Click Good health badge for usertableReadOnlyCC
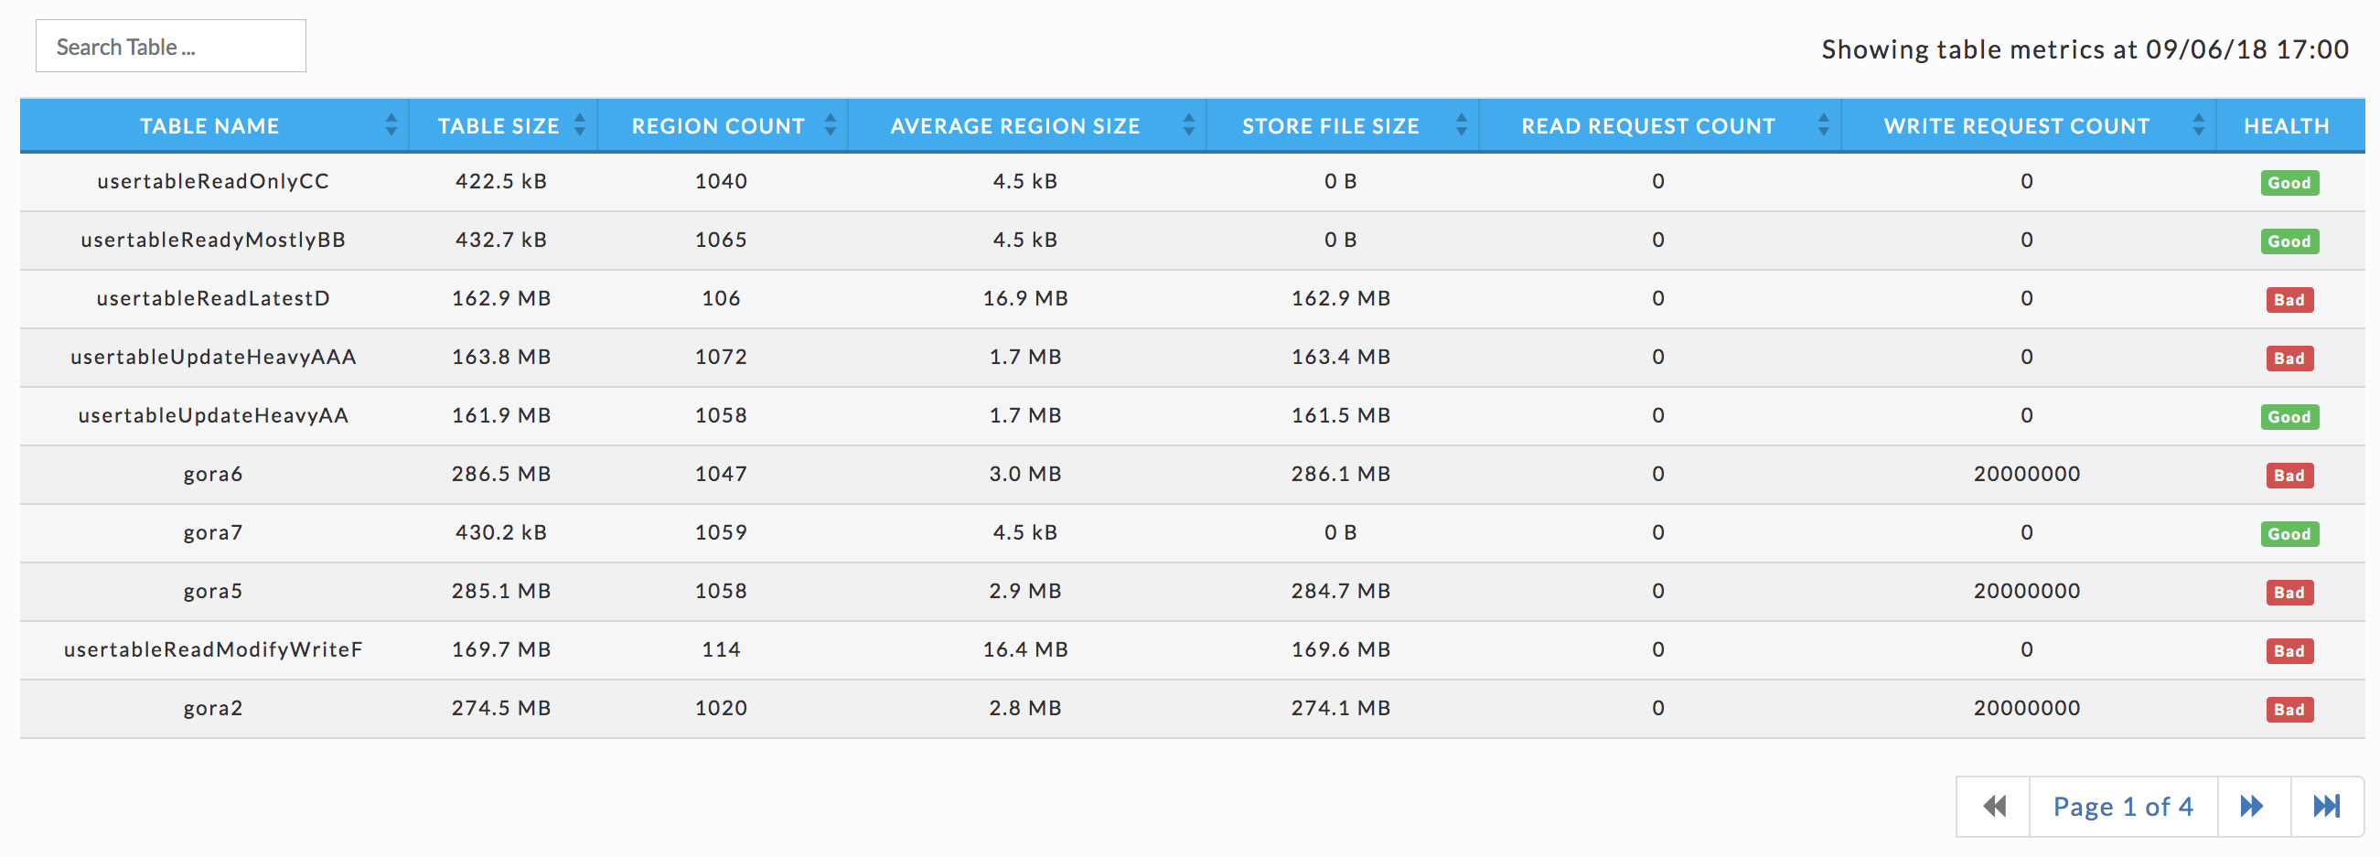 (2289, 183)
